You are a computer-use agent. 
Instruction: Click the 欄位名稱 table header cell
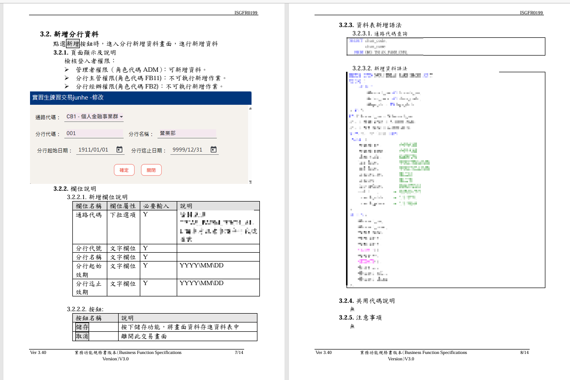pos(90,206)
